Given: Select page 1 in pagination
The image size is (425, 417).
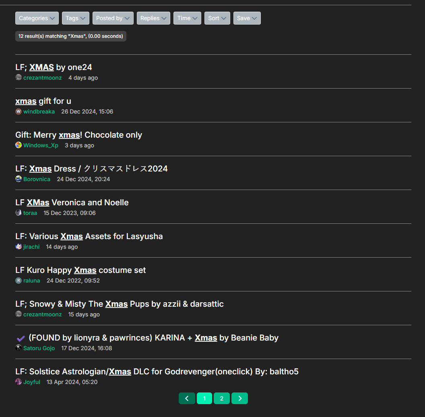Looking at the screenshot, I should (204, 398).
